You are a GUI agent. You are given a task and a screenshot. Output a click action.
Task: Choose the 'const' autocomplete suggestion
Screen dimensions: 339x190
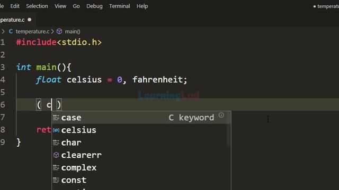141,180
